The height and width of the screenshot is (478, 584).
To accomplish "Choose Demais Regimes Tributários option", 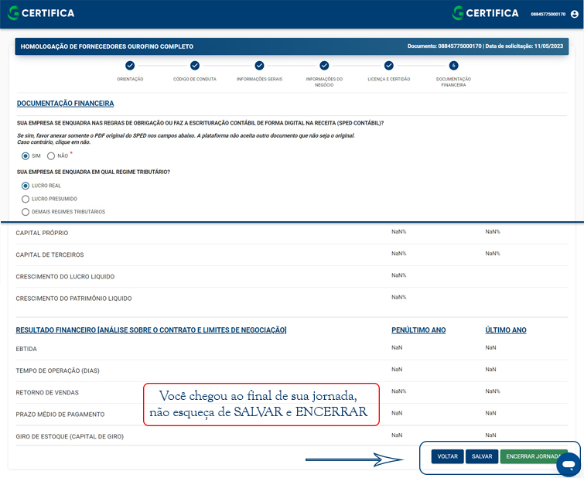I will tap(26, 211).
